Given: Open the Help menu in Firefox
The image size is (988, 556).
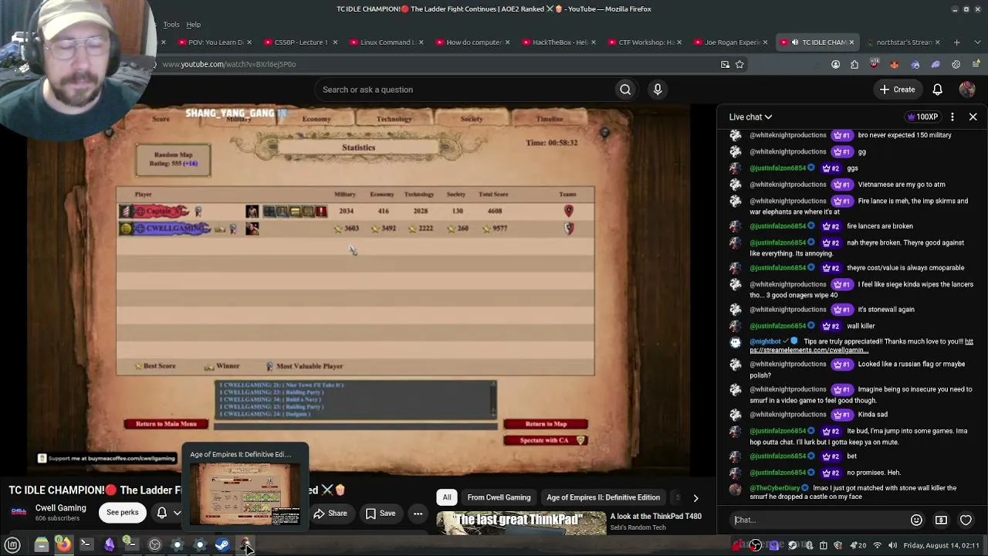Looking at the screenshot, I should click(194, 25).
